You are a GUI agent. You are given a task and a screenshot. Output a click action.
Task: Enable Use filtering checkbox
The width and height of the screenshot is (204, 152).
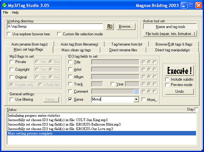[x=12, y=100]
